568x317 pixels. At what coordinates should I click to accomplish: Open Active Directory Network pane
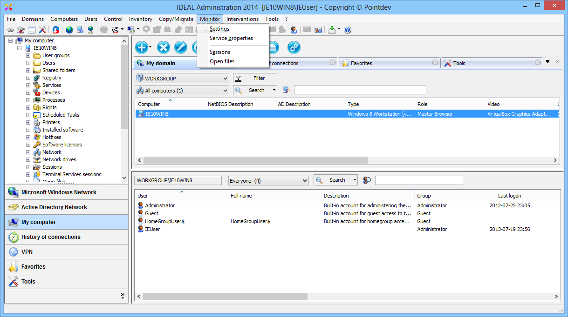click(67, 207)
